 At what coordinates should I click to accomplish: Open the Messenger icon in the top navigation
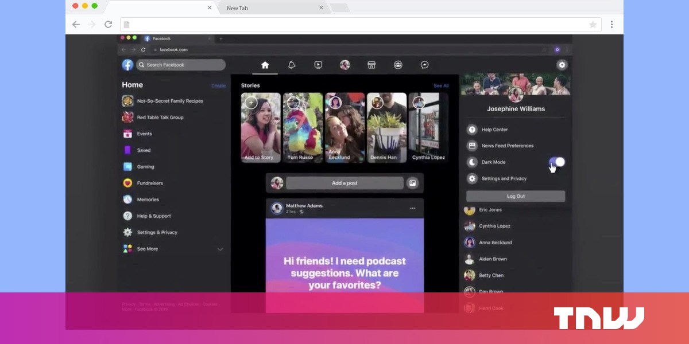[x=424, y=65]
